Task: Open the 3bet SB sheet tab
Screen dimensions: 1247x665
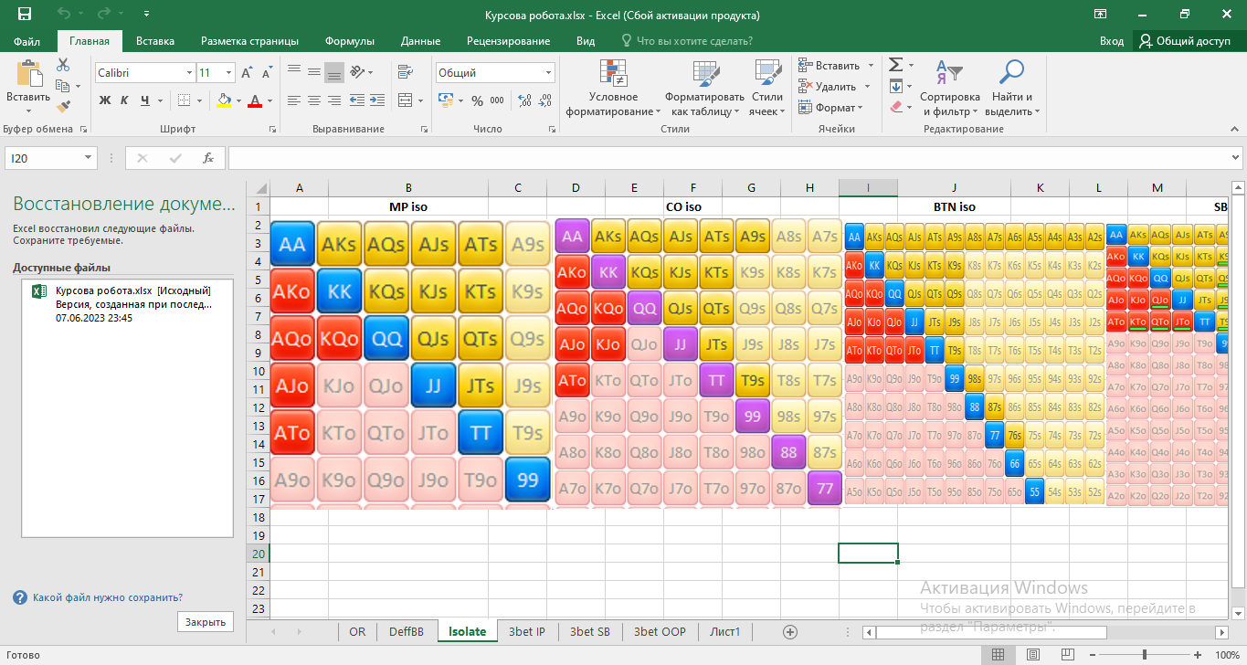Action: (590, 631)
